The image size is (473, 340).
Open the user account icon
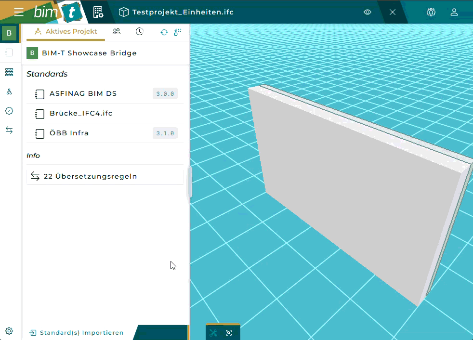coord(454,12)
